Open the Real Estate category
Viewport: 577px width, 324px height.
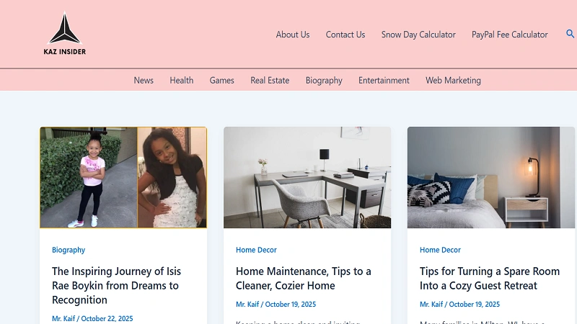(x=270, y=81)
